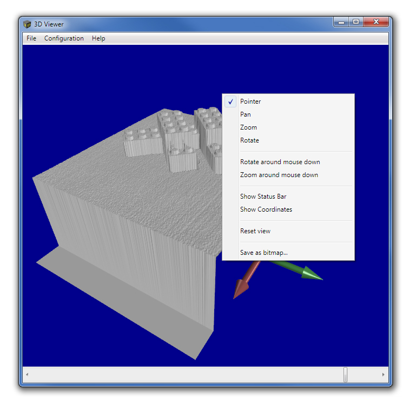Toggle Show Status Bar option
This screenshot has width=416, height=413.
tap(263, 197)
